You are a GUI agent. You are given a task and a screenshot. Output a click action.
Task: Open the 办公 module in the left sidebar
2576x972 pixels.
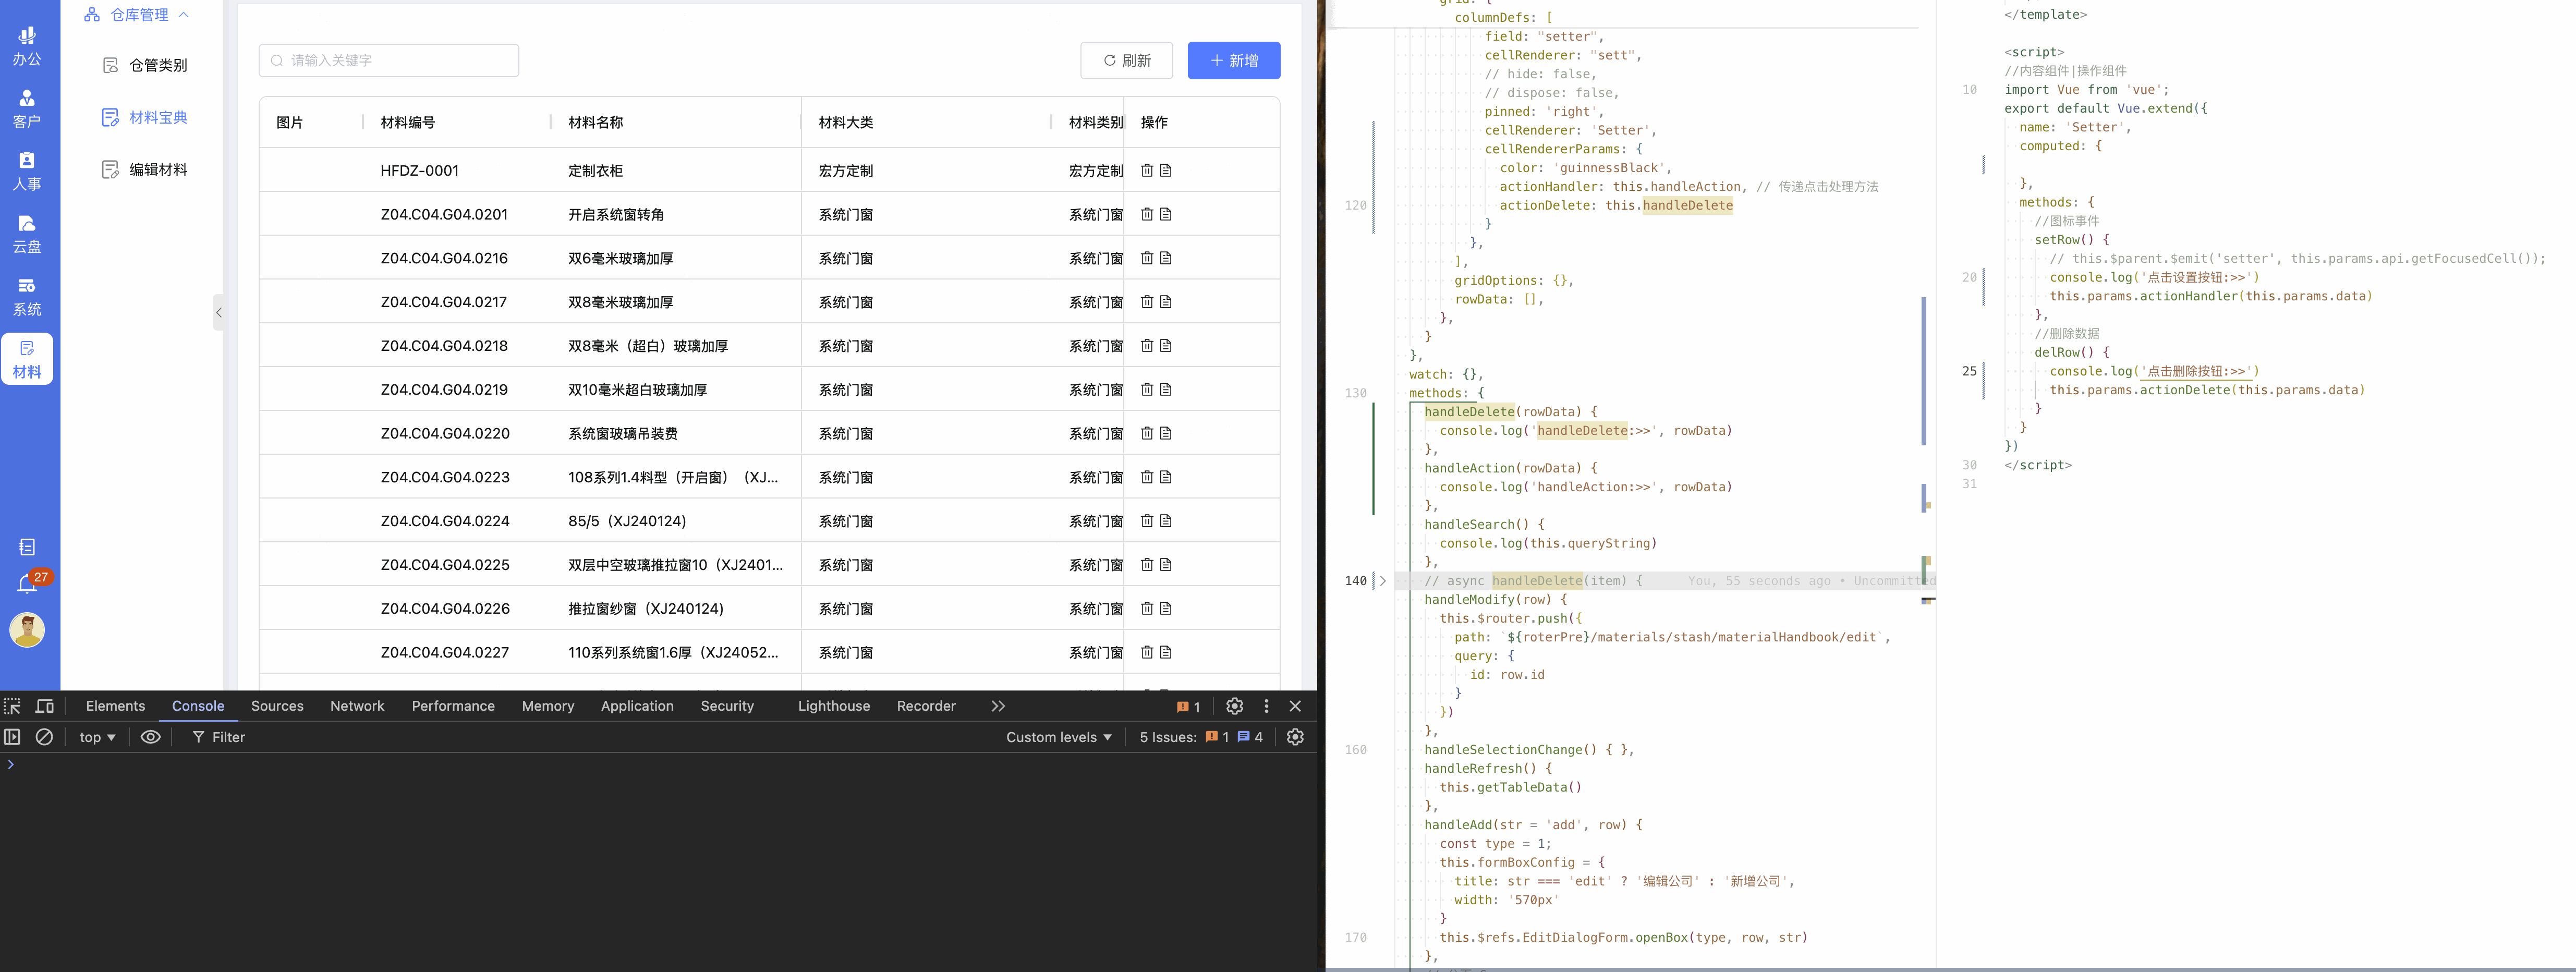coord(27,46)
